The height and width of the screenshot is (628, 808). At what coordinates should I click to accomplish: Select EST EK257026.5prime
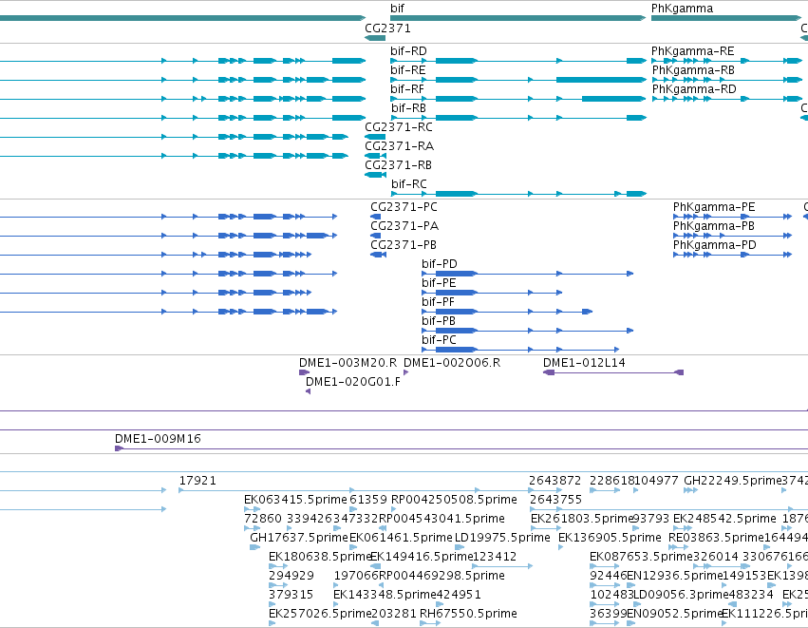319,614
